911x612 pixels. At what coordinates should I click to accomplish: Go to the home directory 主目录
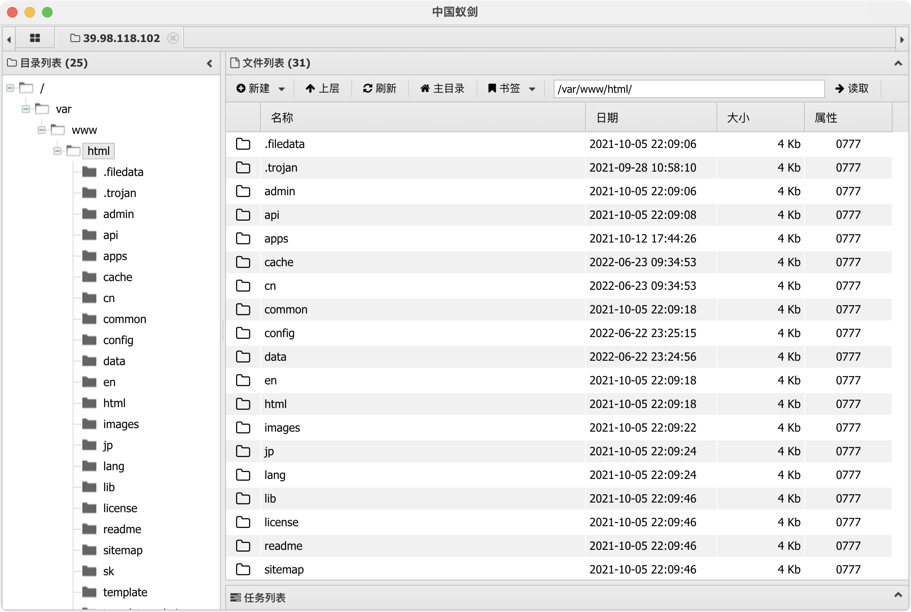tap(442, 88)
